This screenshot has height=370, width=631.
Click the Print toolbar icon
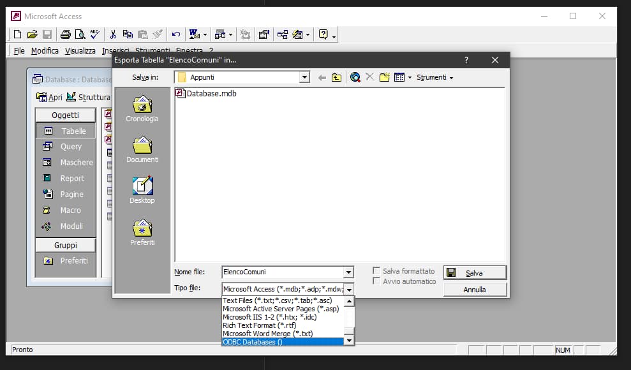tap(65, 34)
